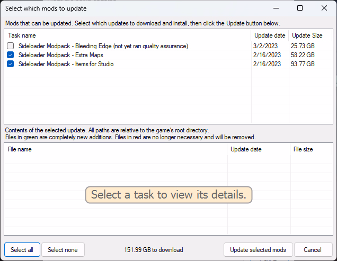This screenshot has height=261, width=337.
Task: Click the 25.73 GB size cell
Action: coord(303,46)
